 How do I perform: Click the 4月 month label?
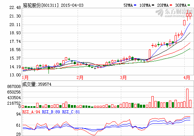[x=187, y=78]
